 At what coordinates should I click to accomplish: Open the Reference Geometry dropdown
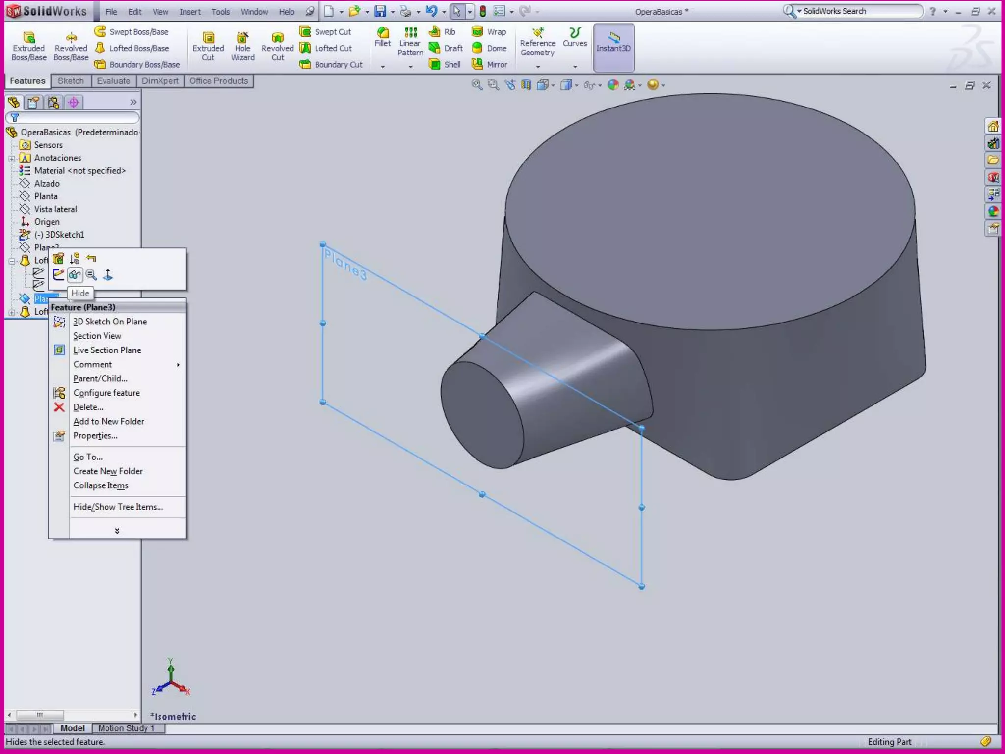pyautogui.click(x=538, y=66)
